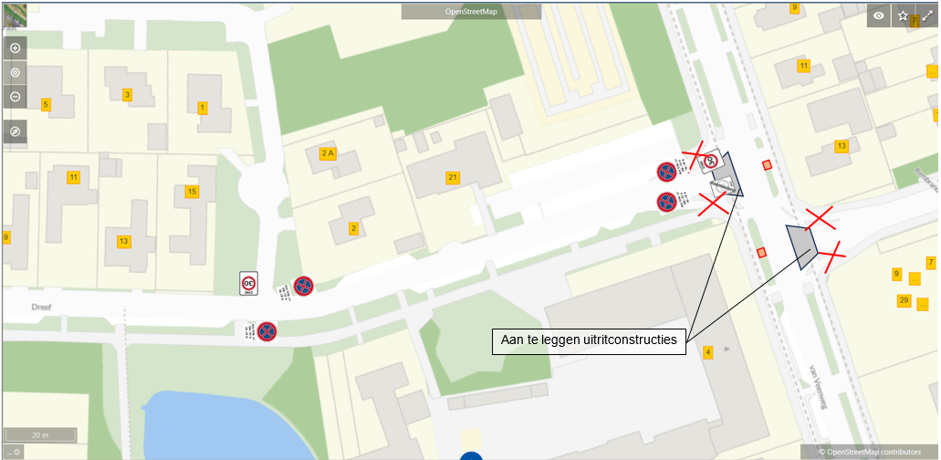Click the small red square marker above intersection
Screen dimensions: 941x460
coord(767,164)
